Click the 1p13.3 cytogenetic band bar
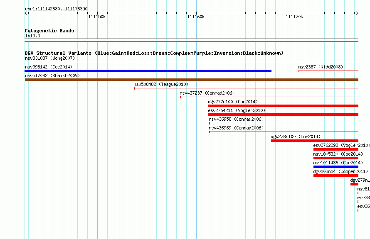The width and height of the screenshot is (370, 239). click(192, 40)
